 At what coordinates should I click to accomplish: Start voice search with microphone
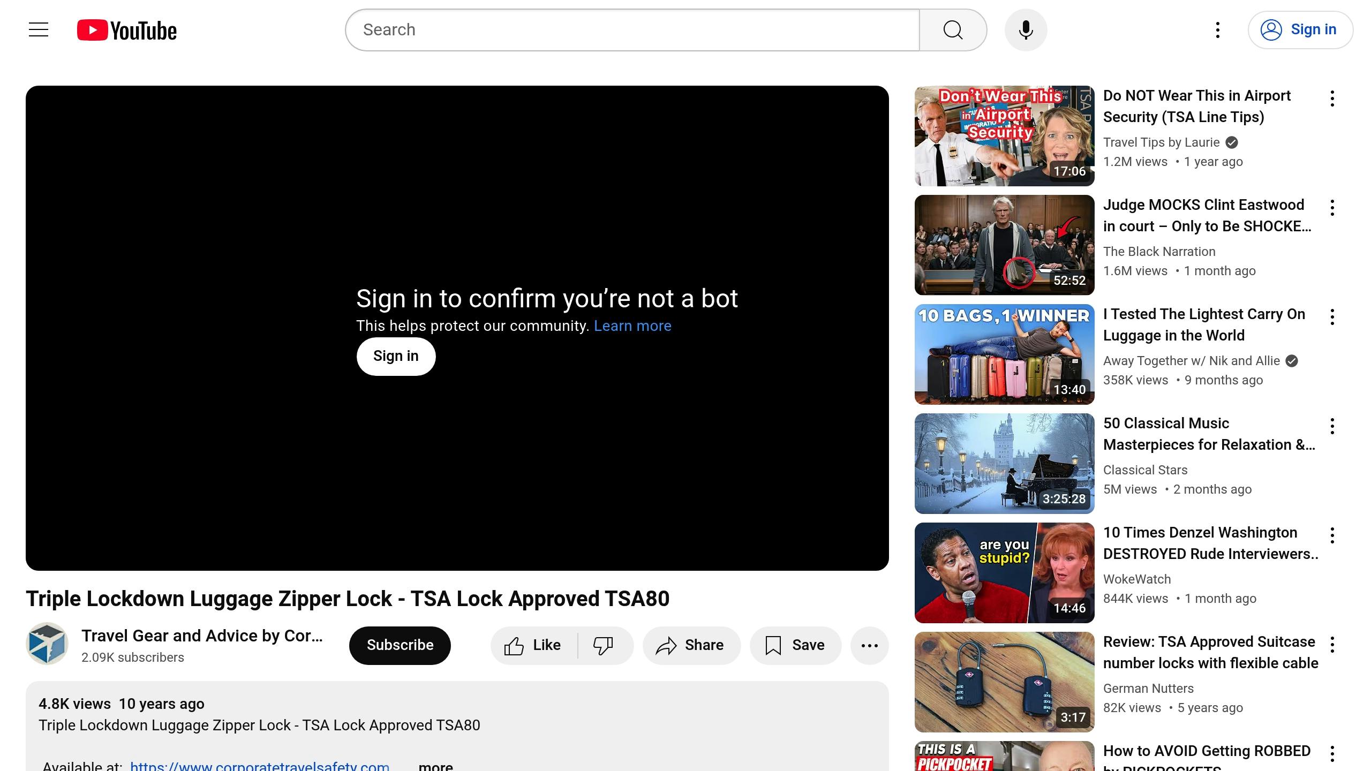tap(1026, 30)
